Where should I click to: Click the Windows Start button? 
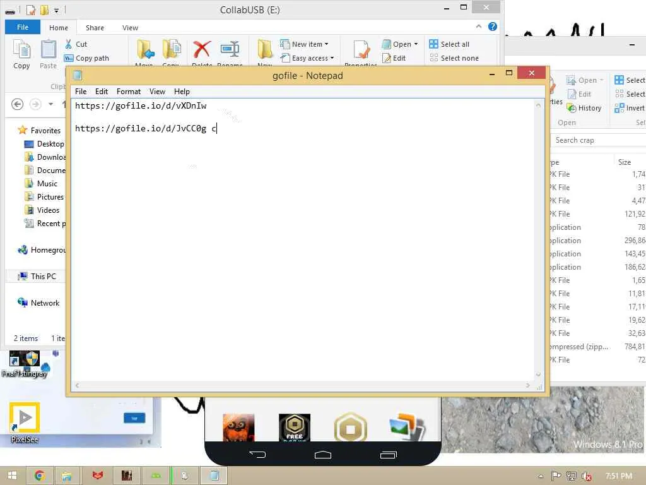click(x=12, y=476)
